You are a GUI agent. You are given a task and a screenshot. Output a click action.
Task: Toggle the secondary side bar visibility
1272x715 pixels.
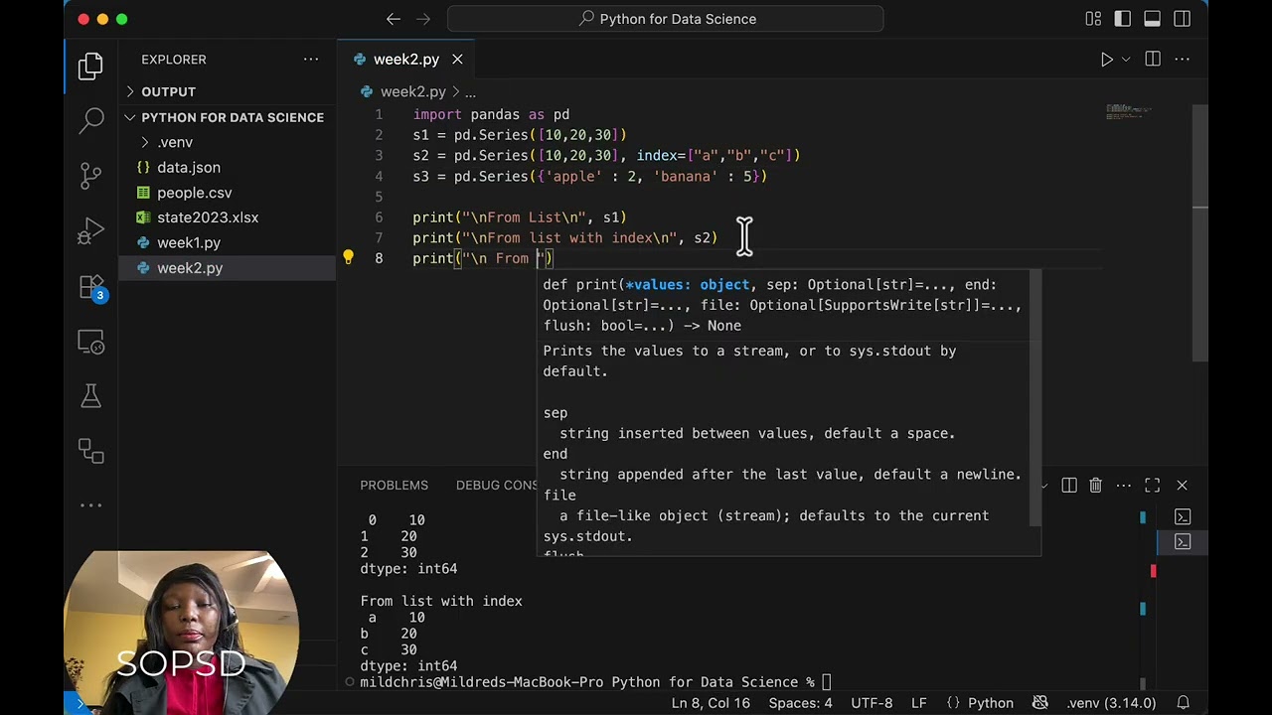pos(1183,19)
